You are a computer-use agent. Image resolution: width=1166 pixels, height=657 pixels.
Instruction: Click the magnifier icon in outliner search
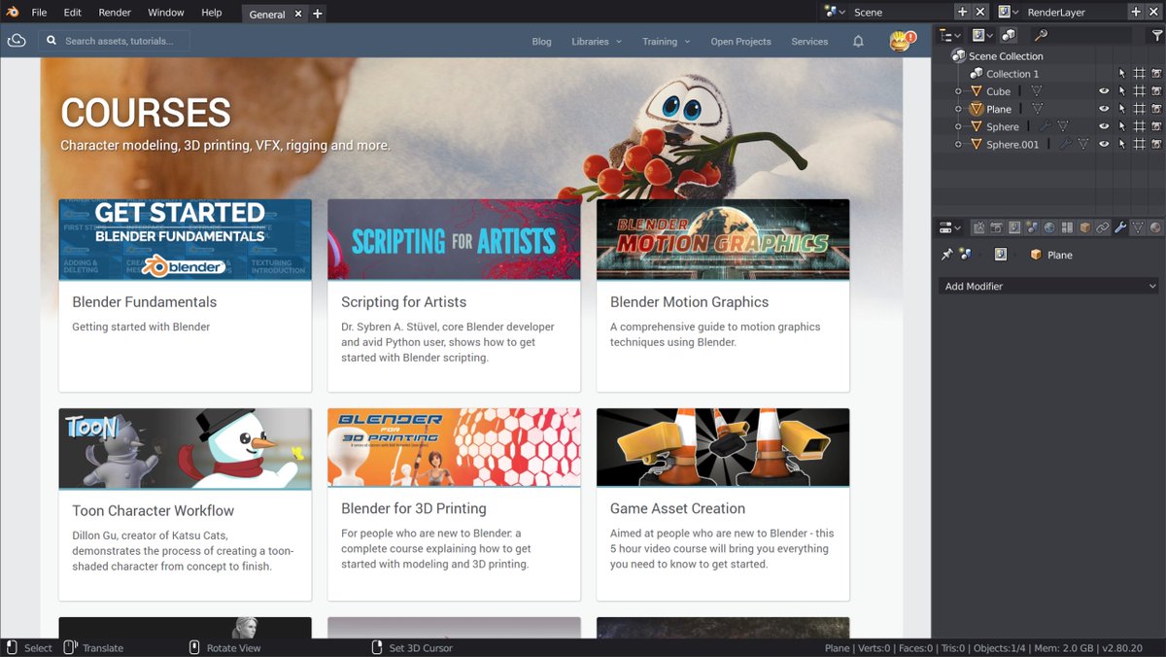click(1042, 34)
